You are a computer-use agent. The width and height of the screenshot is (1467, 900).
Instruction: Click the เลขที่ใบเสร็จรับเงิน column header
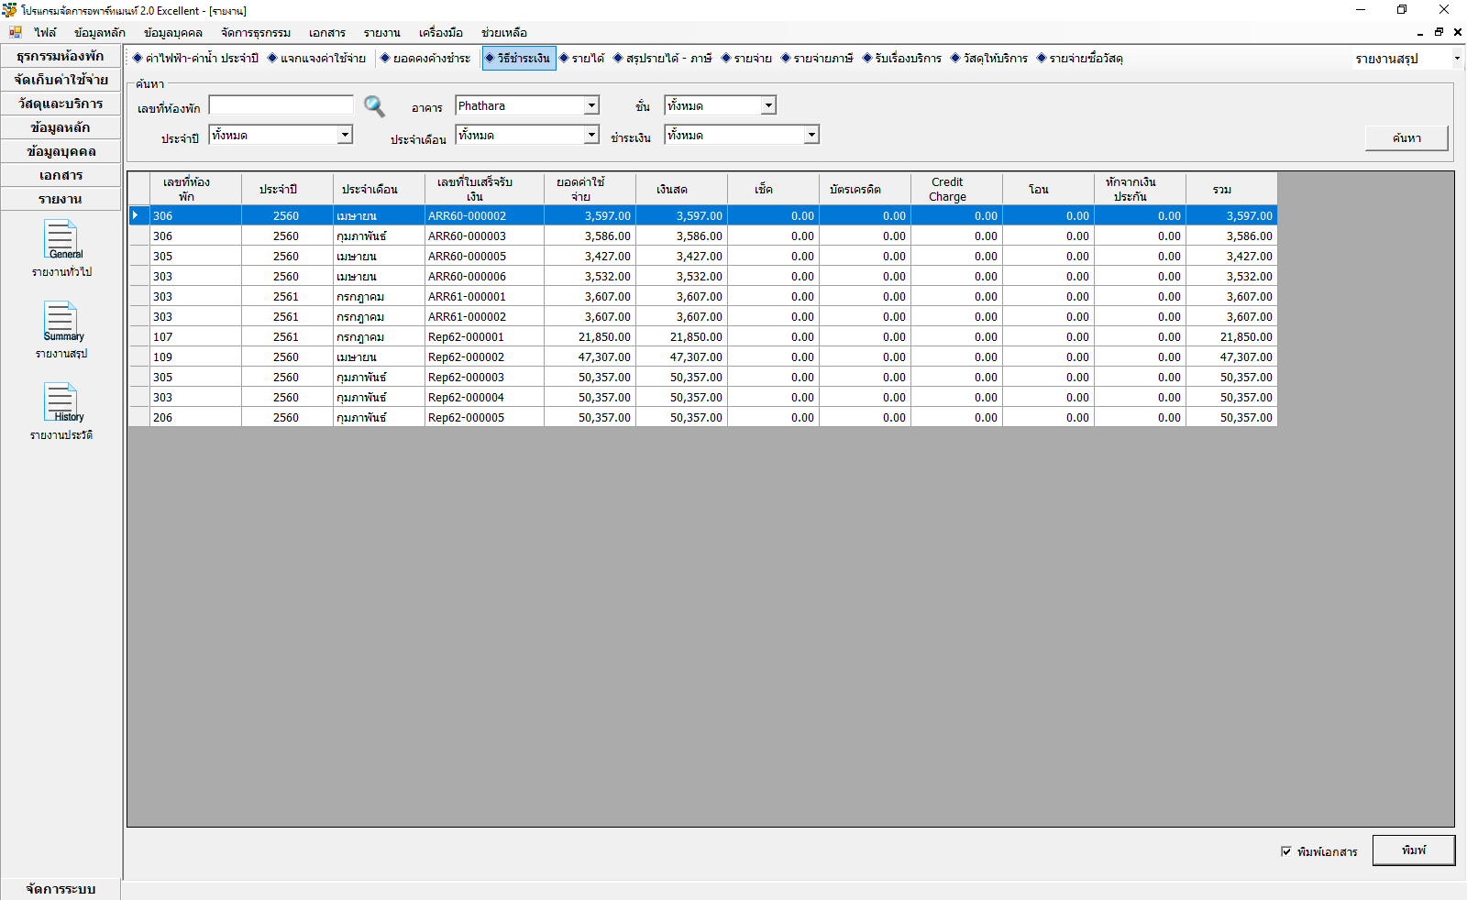(484, 189)
